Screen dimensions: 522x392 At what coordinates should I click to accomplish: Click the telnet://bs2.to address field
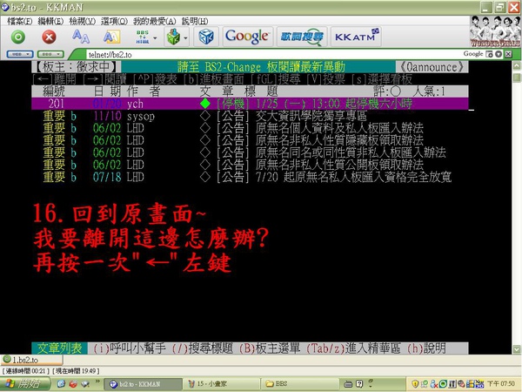coord(273,54)
